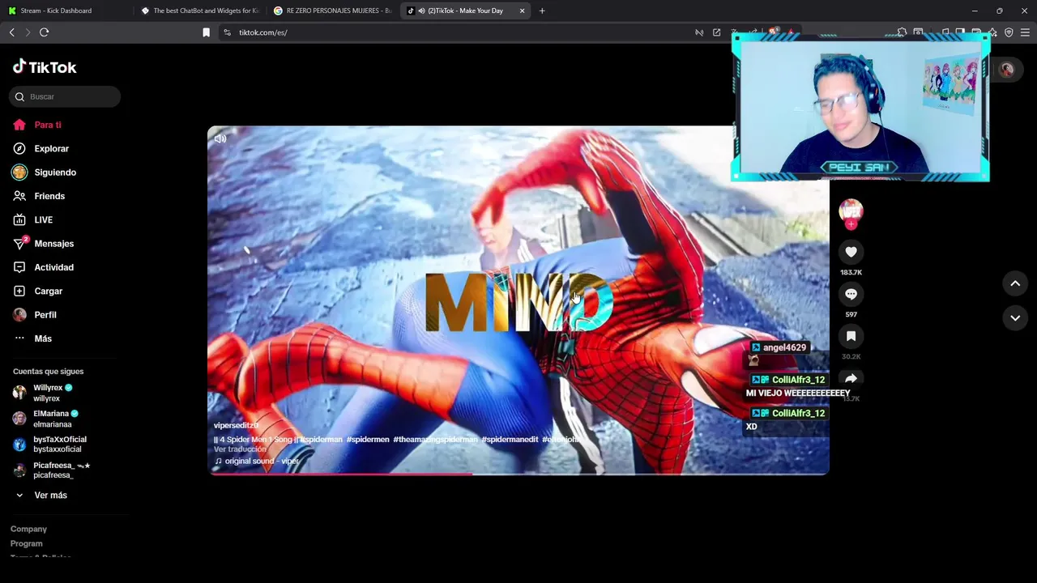Viewport: 1037px width, 583px height.
Task: Open the browser hamburger menu
Action: point(1025,32)
